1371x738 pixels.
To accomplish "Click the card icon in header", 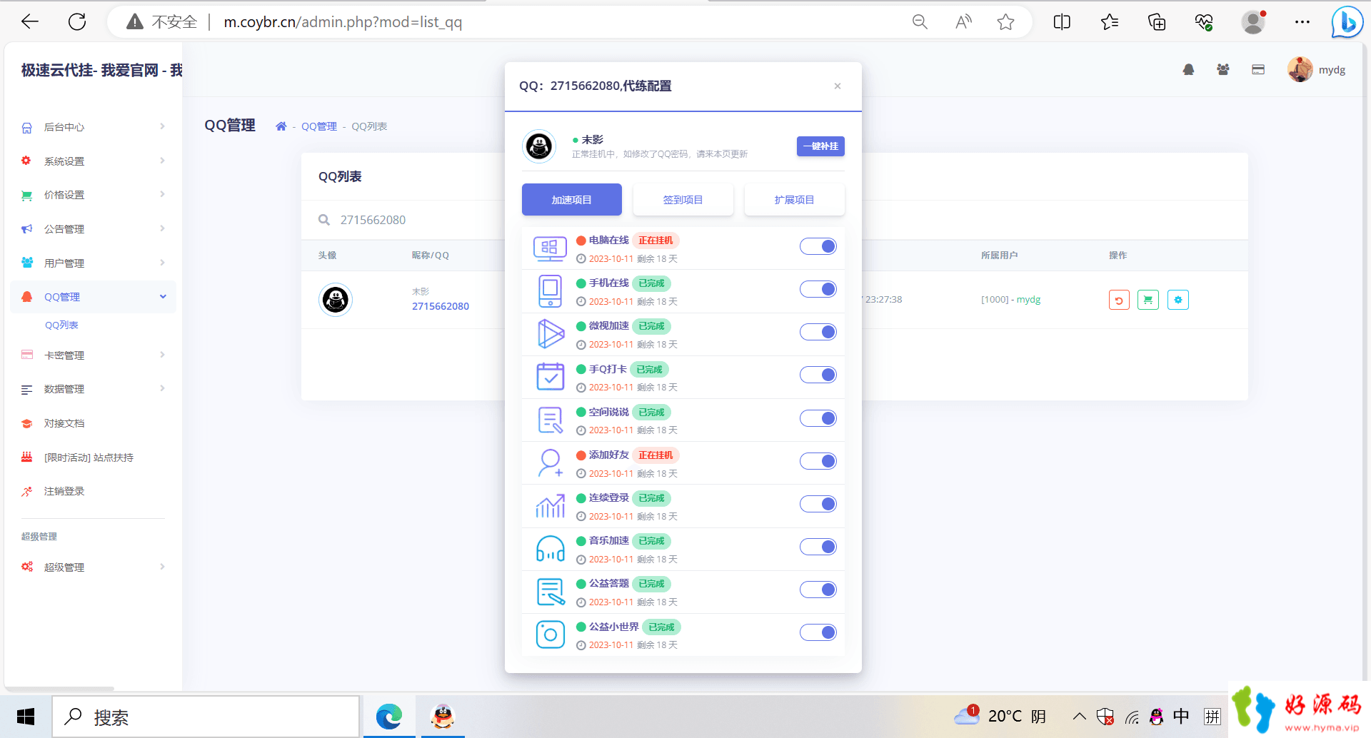I will pyautogui.click(x=1258, y=70).
